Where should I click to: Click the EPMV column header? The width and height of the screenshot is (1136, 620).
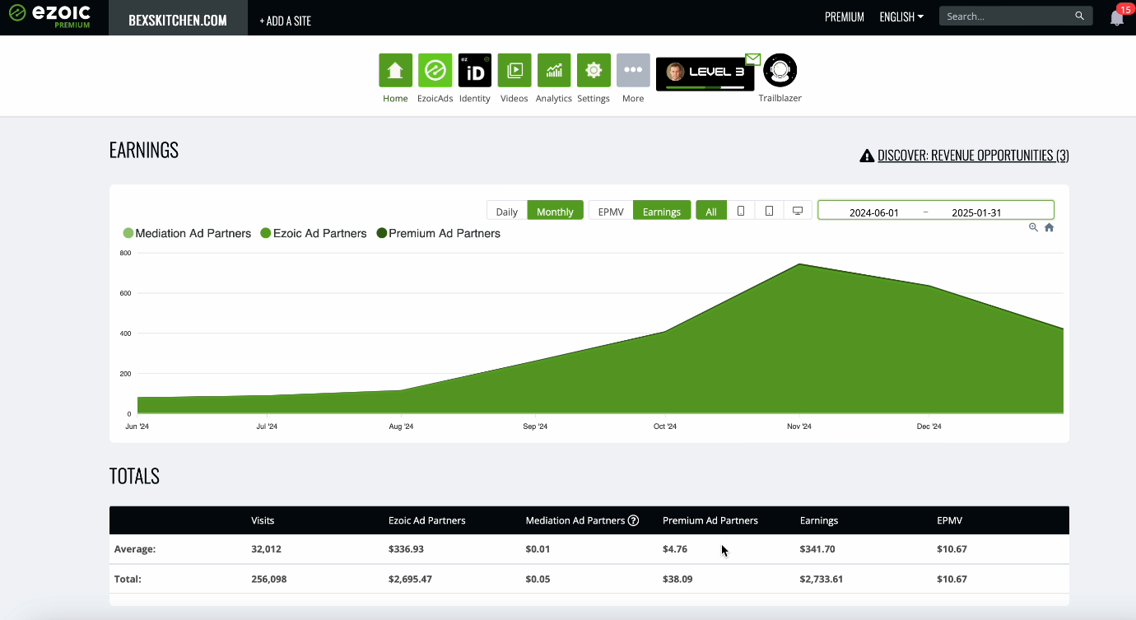point(949,520)
